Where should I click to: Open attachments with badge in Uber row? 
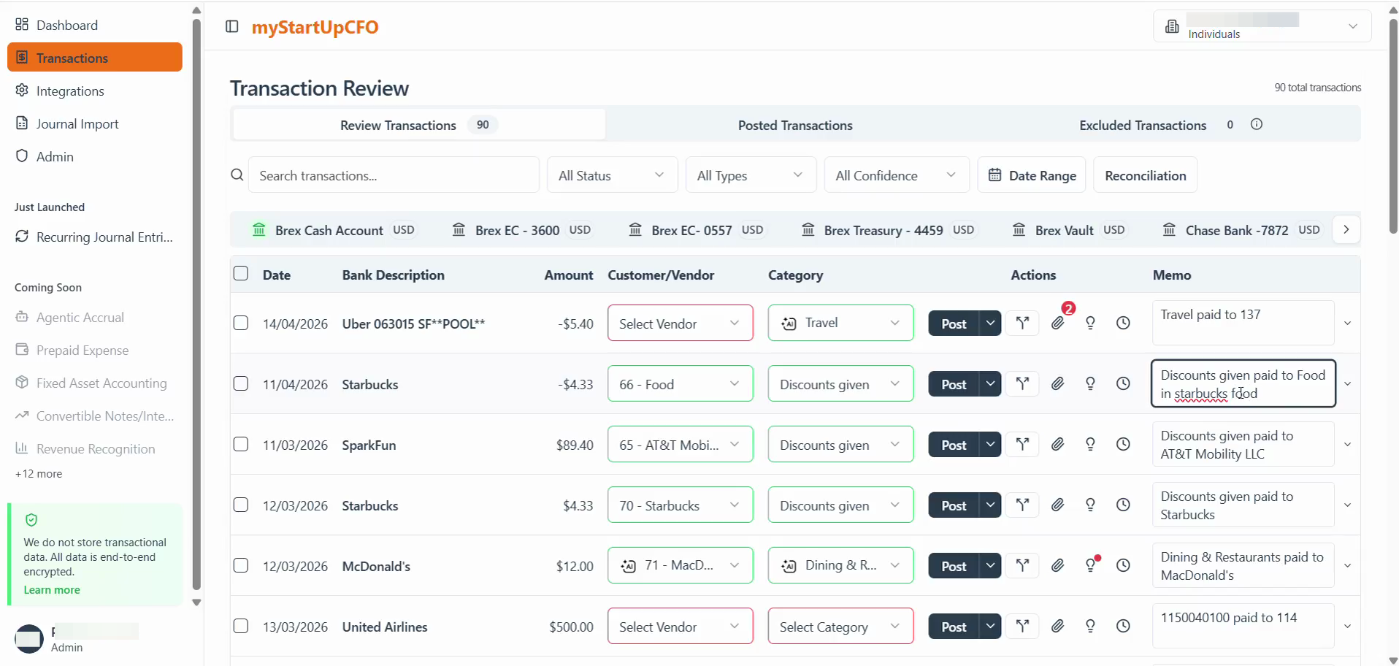[x=1058, y=322]
